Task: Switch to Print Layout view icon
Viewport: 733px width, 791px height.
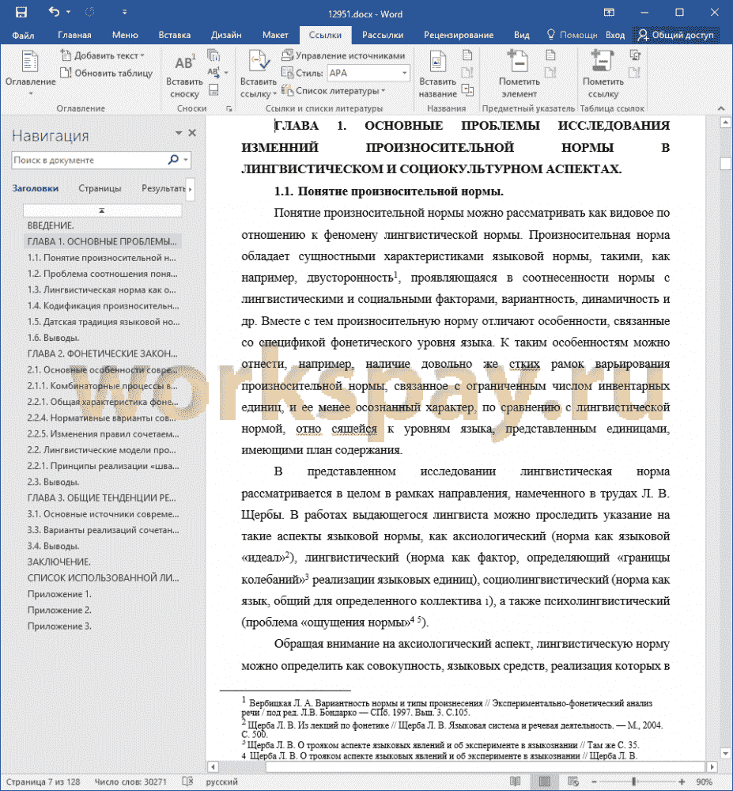Action: click(545, 782)
